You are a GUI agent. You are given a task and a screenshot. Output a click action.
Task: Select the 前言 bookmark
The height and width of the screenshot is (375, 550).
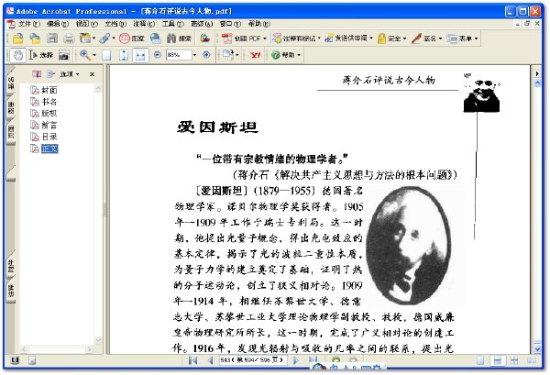click(49, 126)
